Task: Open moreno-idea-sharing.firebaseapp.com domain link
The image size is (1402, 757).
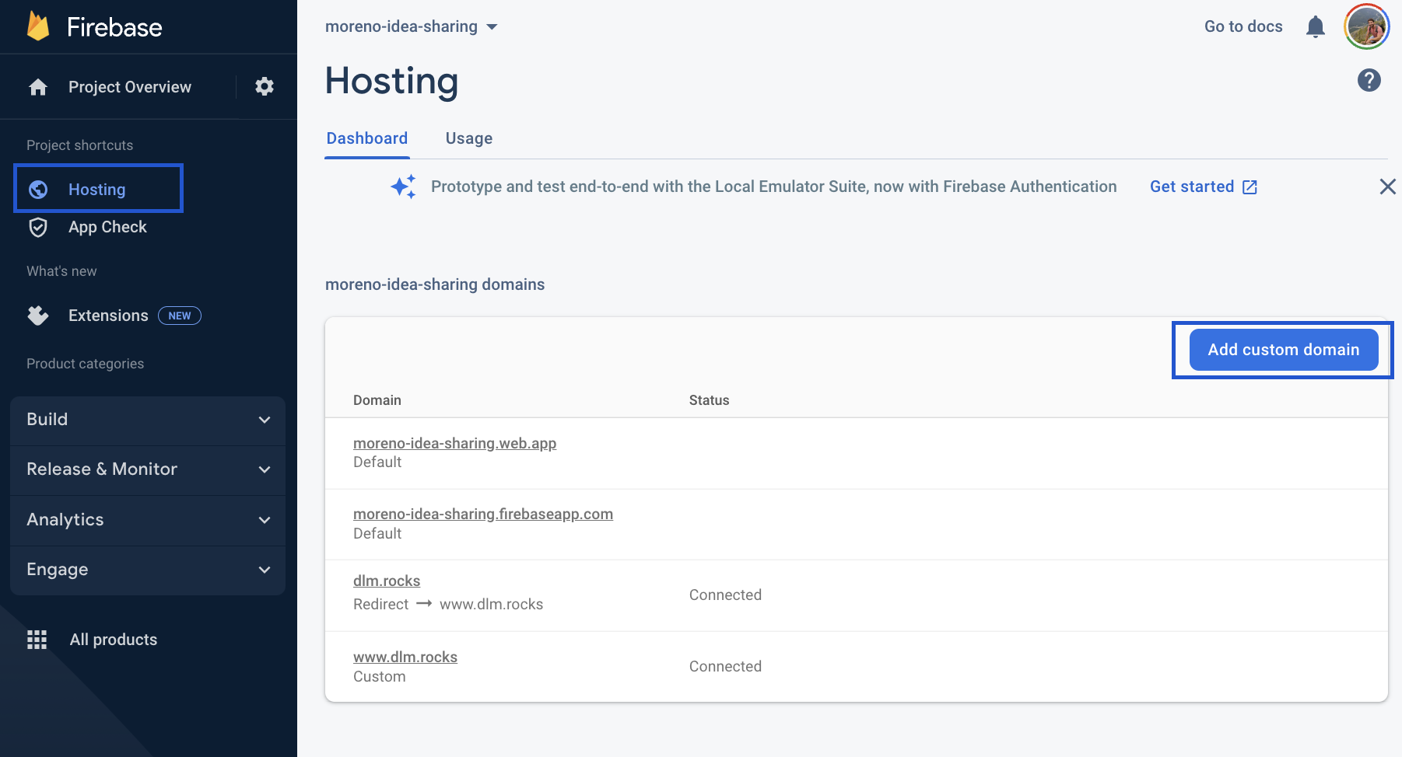Action: (483, 514)
